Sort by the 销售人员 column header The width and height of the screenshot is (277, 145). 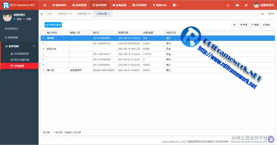[x=81, y=33]
